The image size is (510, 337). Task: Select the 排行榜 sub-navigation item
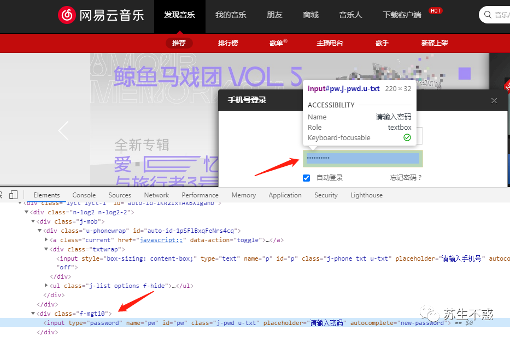(x=228, y=43)
